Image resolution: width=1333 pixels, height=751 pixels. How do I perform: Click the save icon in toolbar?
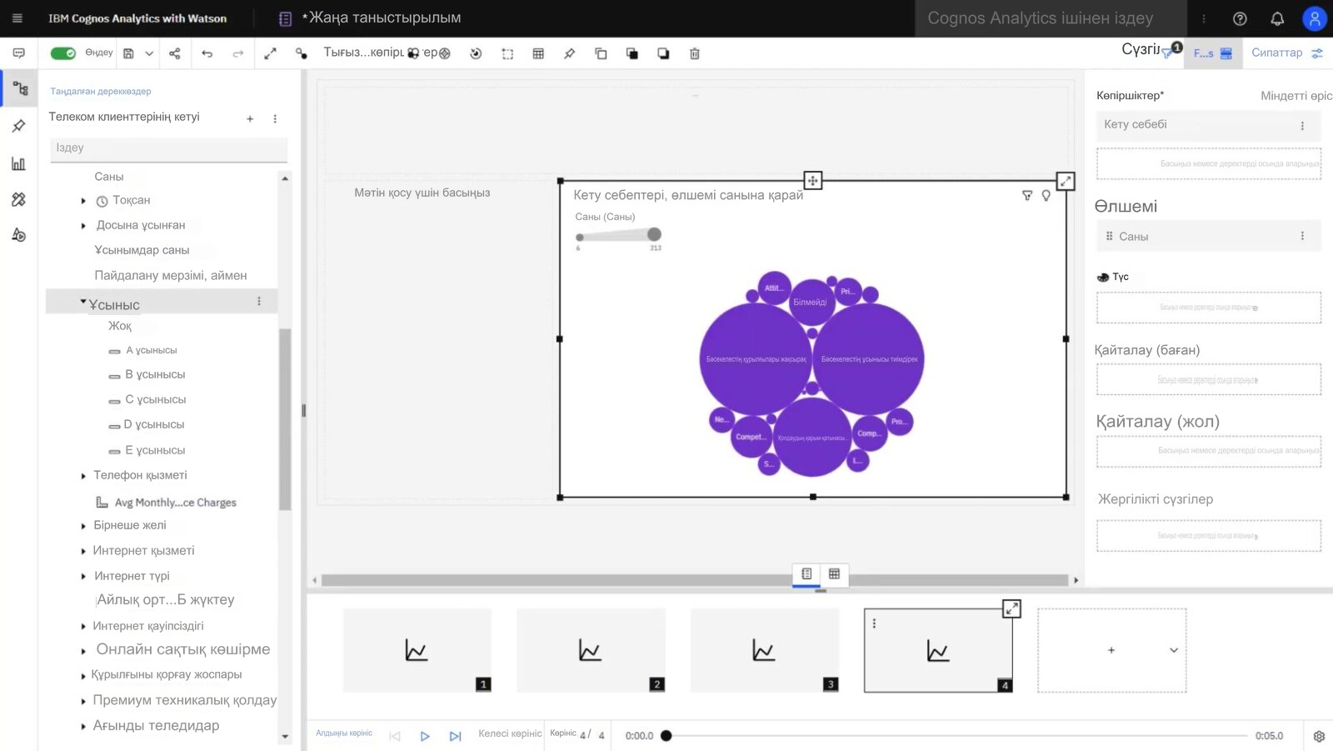click(128, 53)
